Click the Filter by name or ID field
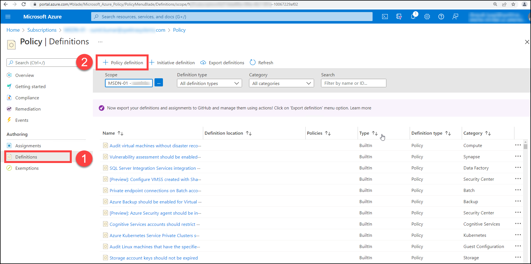 click(353, 83)
